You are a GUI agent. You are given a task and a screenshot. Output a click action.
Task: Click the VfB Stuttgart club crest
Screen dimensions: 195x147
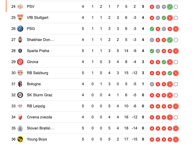click(x=20, y=18)
